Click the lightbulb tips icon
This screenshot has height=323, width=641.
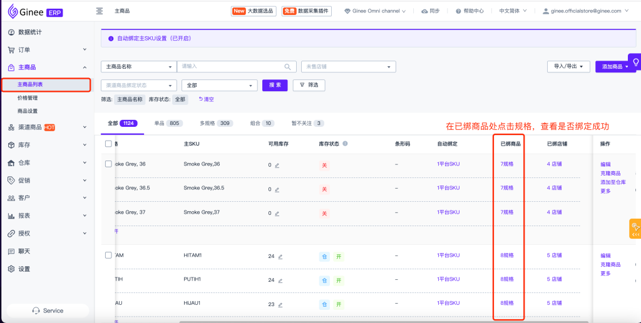pyautogui.click(x=635, y=62)
